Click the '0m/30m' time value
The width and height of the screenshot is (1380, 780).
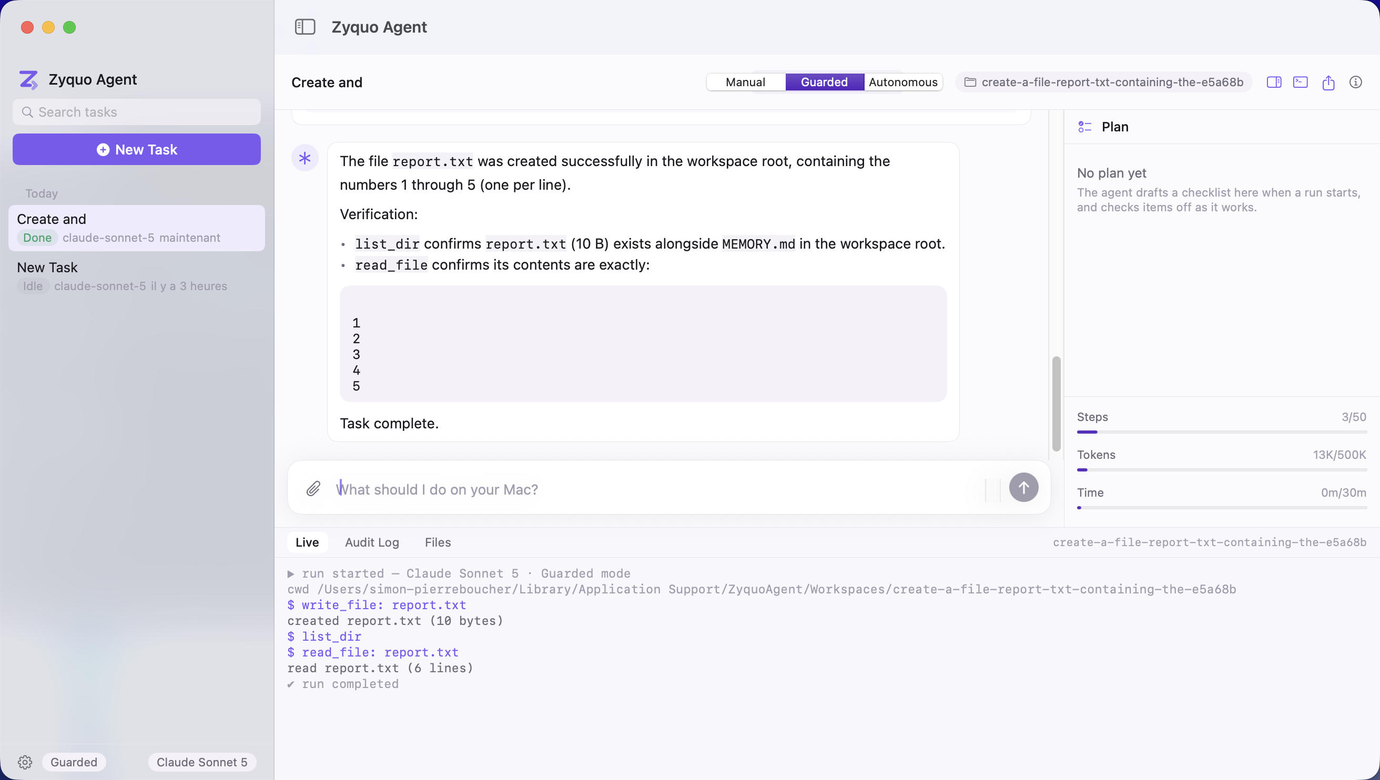coord(1344,492)
